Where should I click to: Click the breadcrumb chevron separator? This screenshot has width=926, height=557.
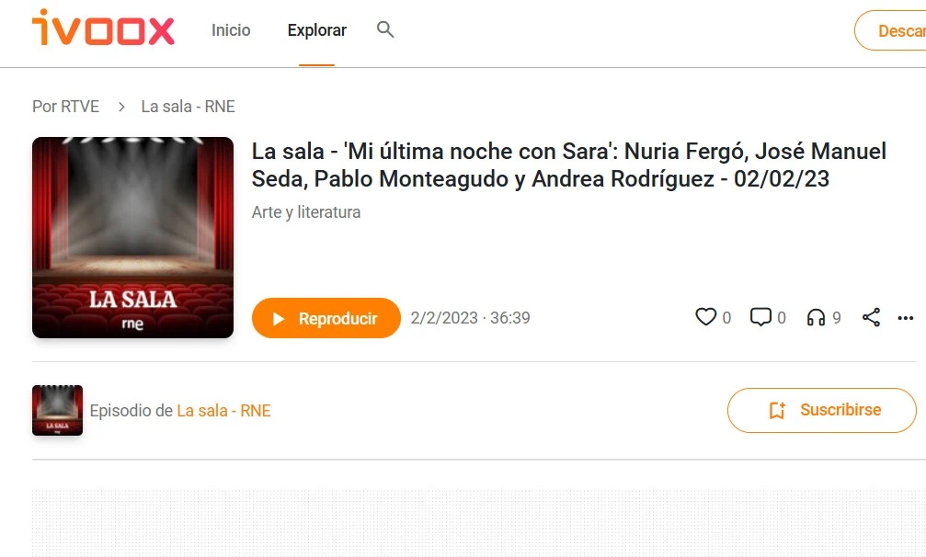coord(121,107)
